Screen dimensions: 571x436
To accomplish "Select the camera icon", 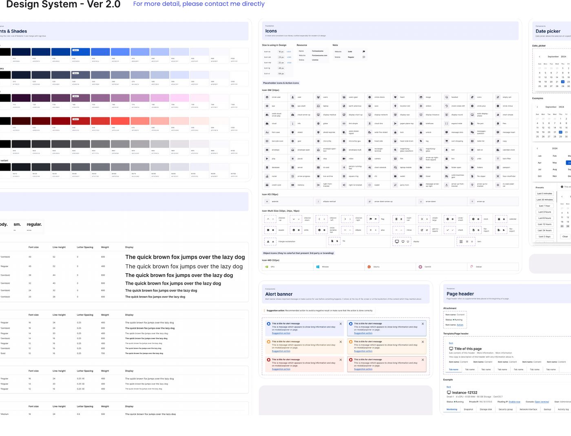I will (x=370, y=159).
